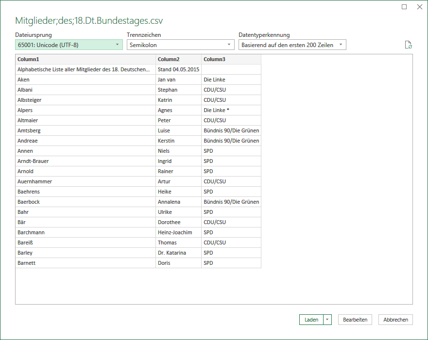Image resolution: width=428 pixels, height=340 pixels.
Task: Click the refresh preview file icon
Action: click(x=409, y=45)
